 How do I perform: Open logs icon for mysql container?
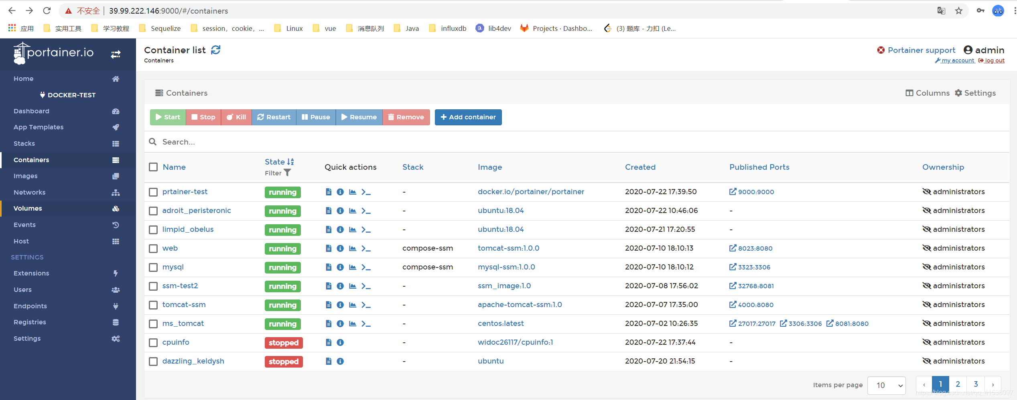click(329, 267)
